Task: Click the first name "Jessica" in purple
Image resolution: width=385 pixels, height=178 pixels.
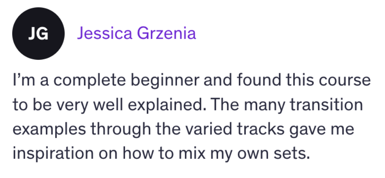Action: pyautogui.click(x=105, y=33)
